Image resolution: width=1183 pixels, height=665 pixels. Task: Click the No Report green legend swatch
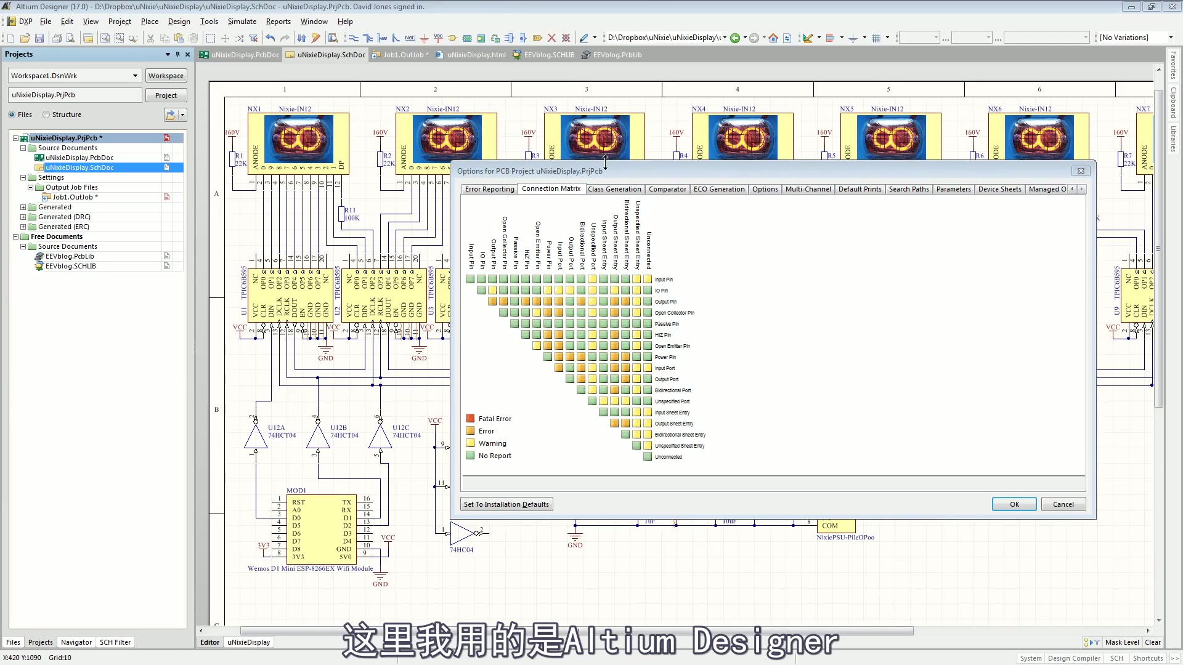click(470, 456)
